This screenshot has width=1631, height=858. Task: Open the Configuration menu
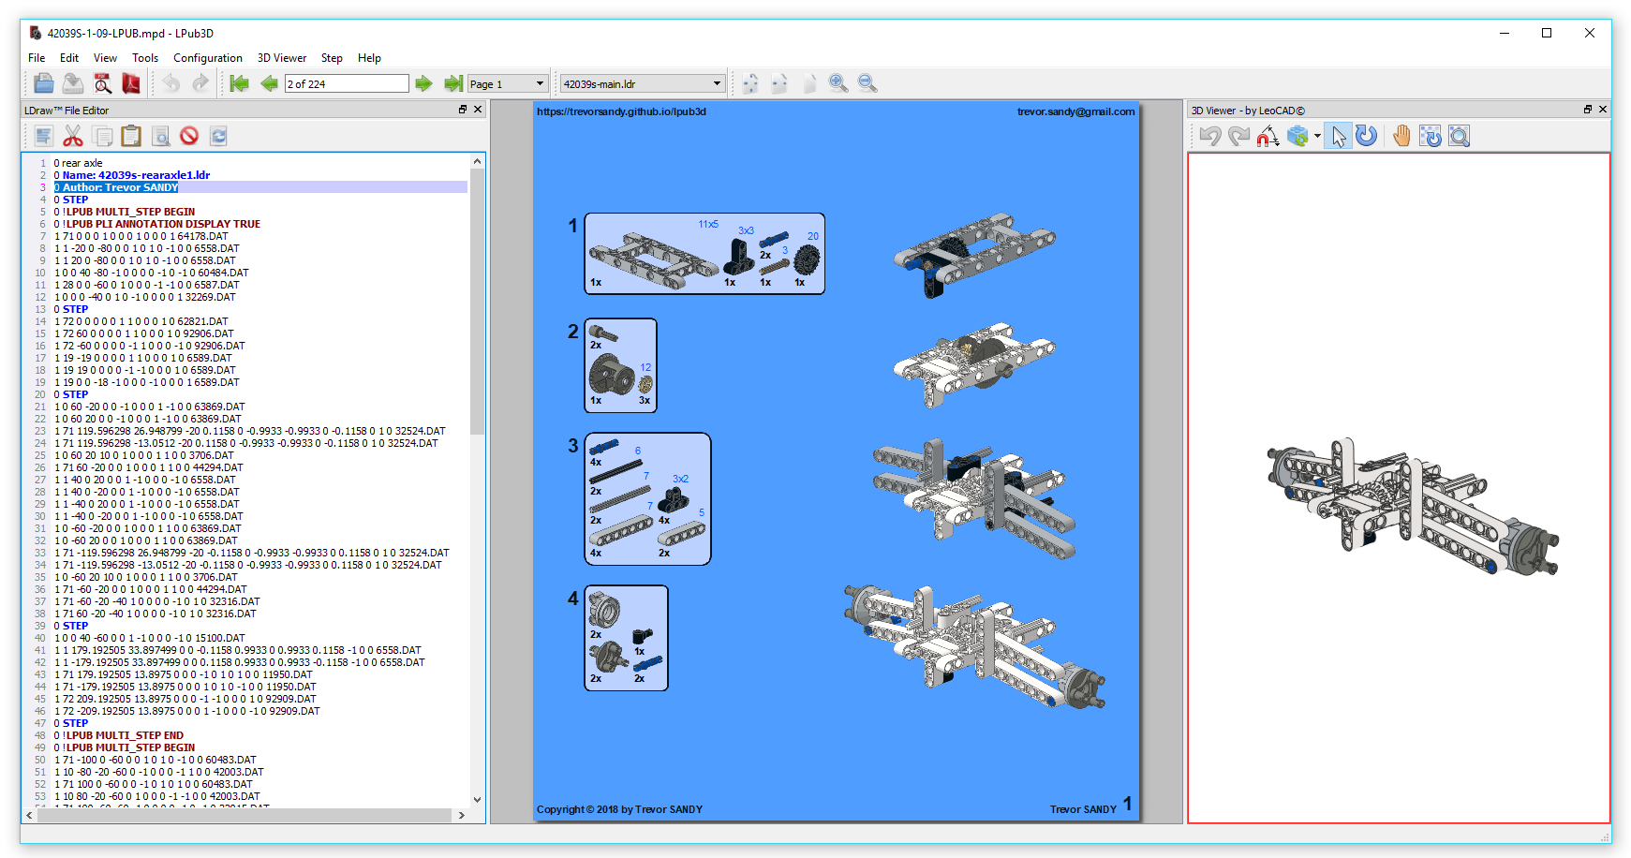pos(207,58)
